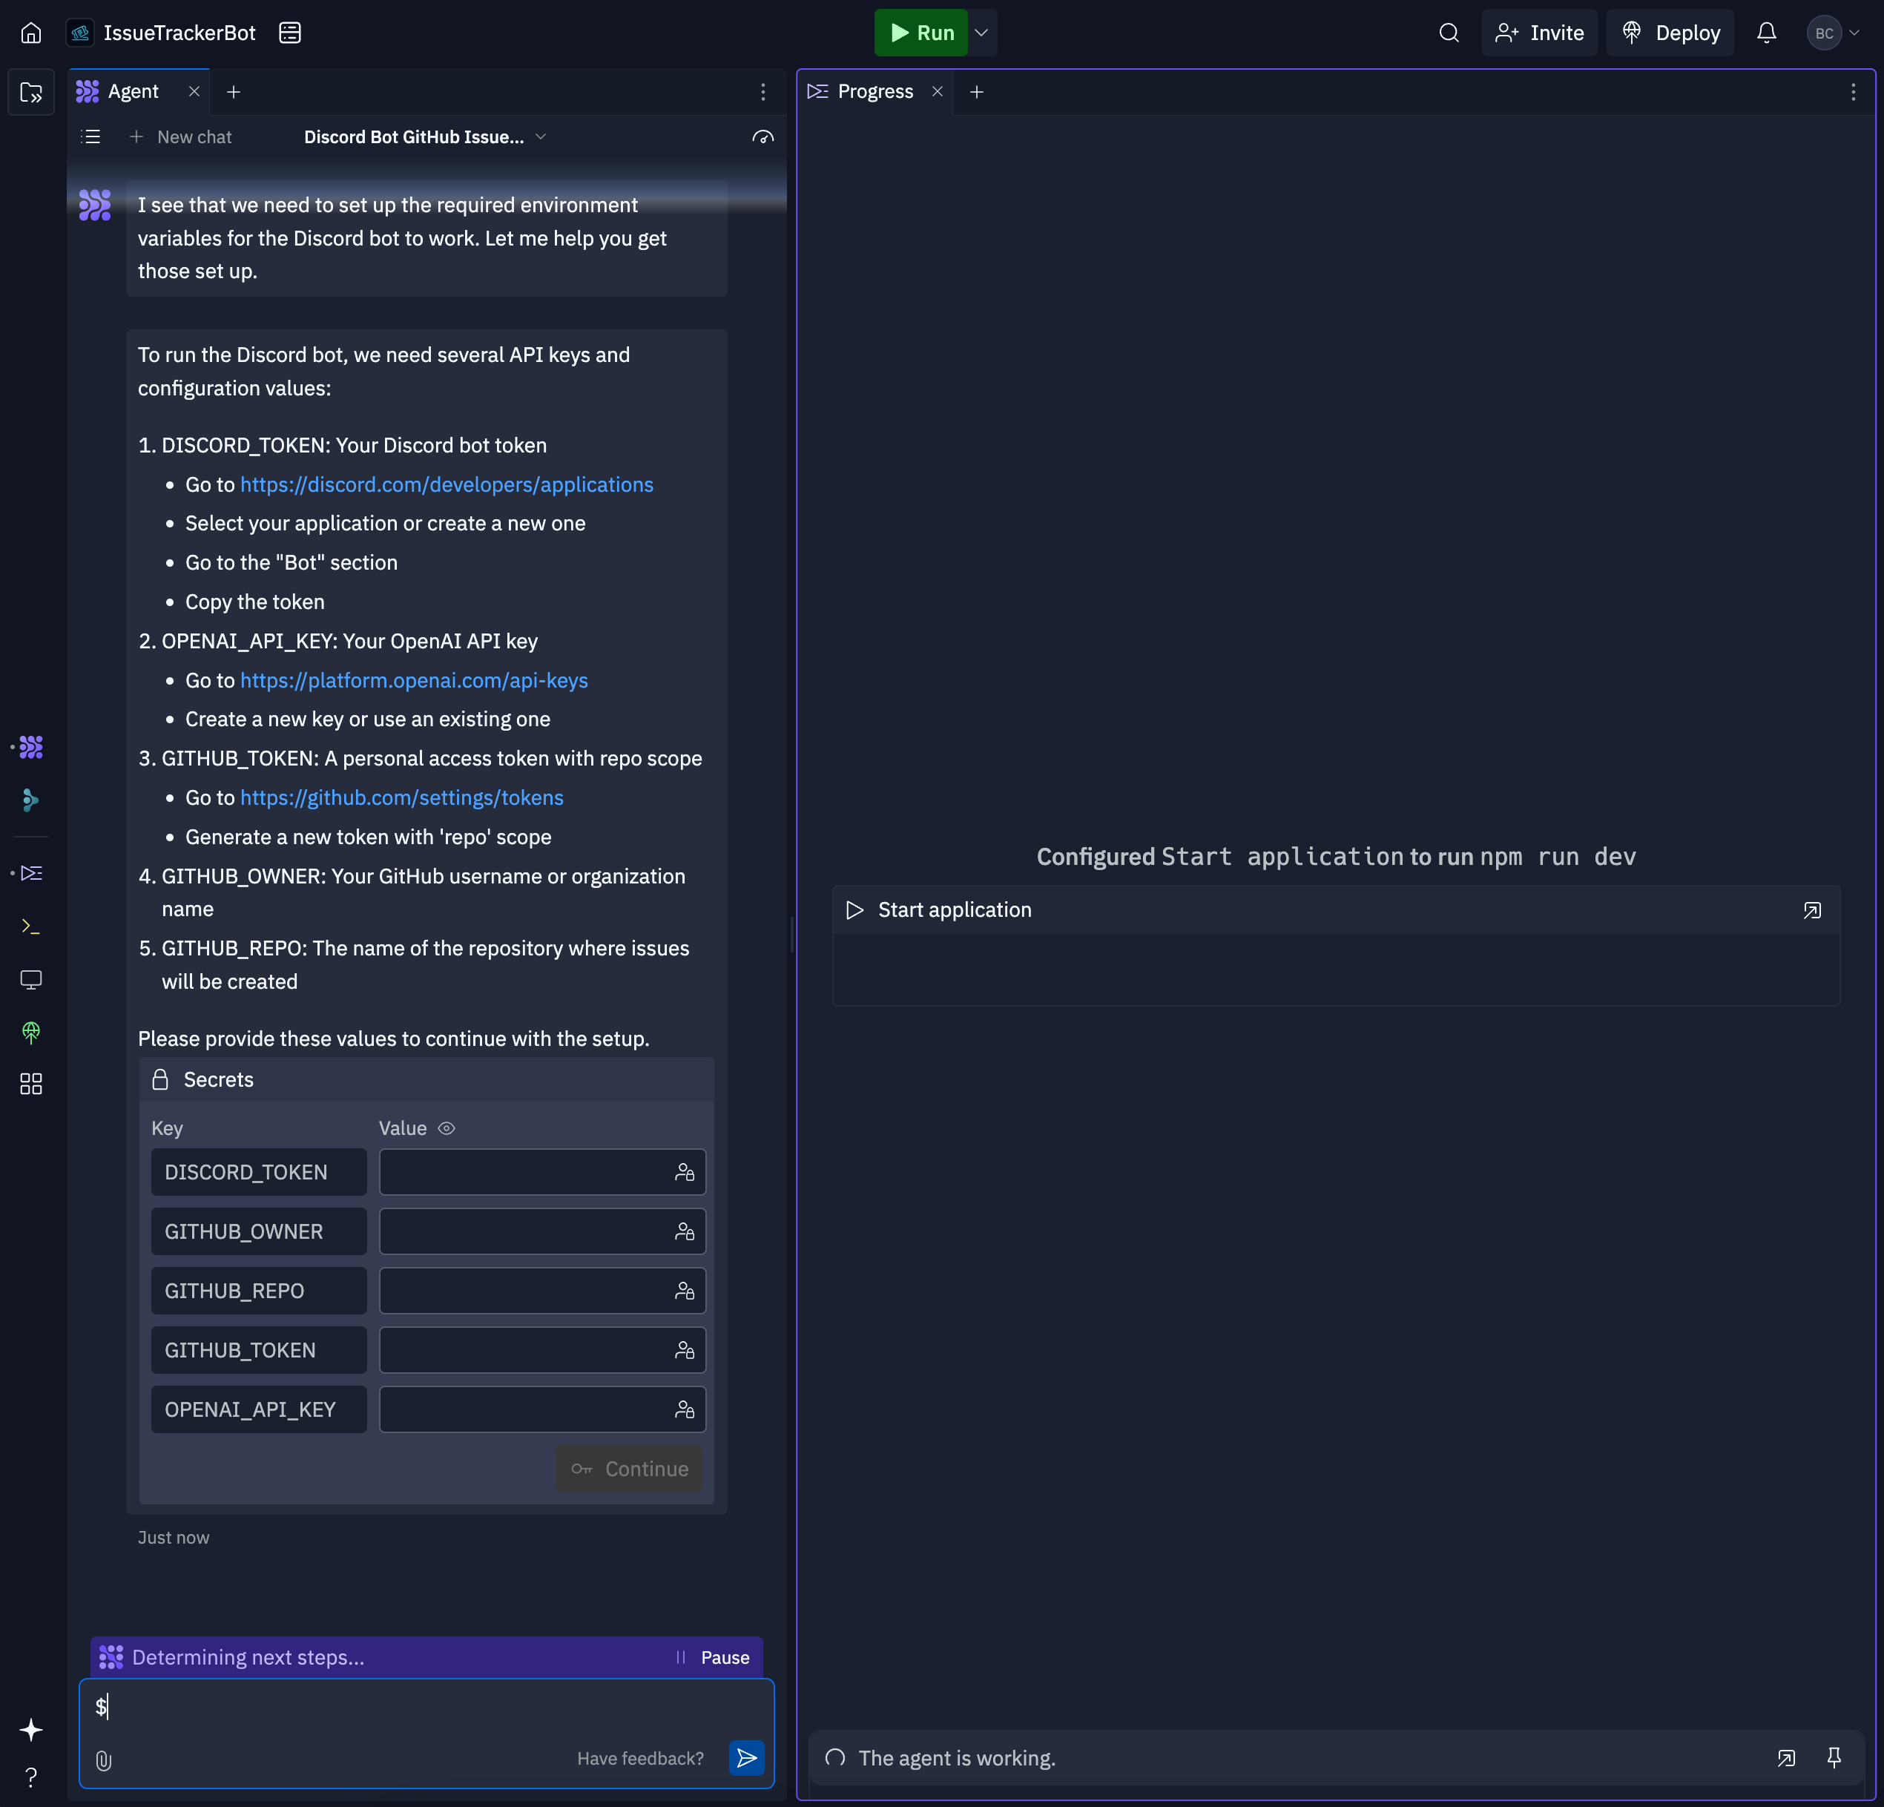The image size is (1884, 1807).
Task: Open the all tools grid icon in the sidebar
Action: point(30,1084)
